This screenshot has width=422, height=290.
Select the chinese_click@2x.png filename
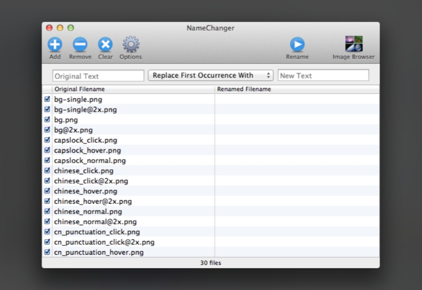click(x=91, y=181)
